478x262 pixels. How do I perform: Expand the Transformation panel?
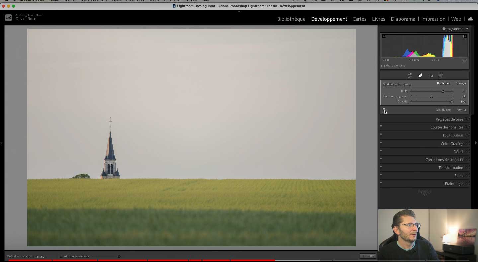tap(467, 168)
